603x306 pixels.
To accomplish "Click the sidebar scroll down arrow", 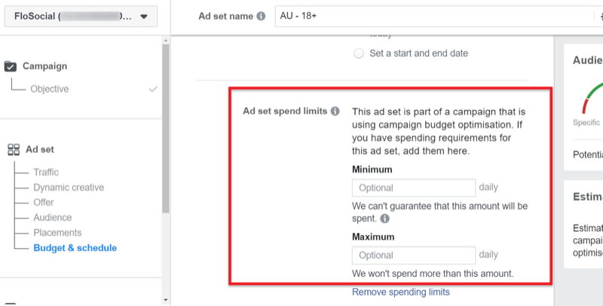I will (x=166, y=300).
